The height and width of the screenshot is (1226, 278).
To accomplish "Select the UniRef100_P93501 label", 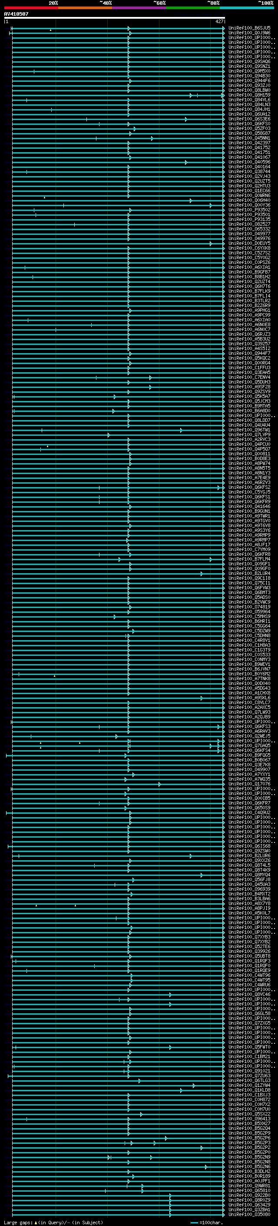I will click(249, 215).
